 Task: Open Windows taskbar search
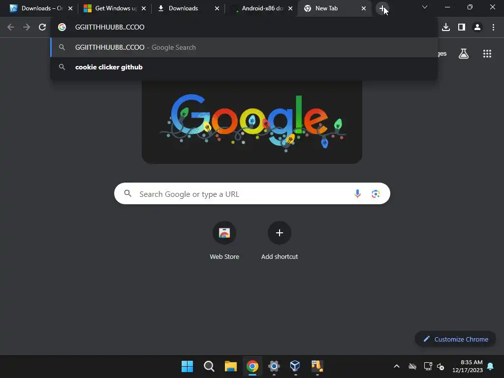click(209, 366)
